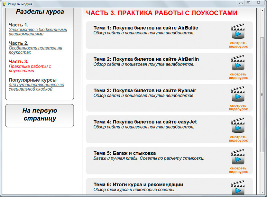Click heading 'ЧАСТЬ 3. ПРАКТИКА РАБОТЫ С ЛОУКОСТАМИ'

161,13
